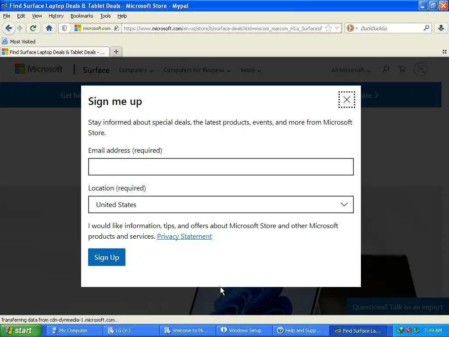This screenshot has height=337, width=449.
Task: Open the DuckDuckGo search engine selector
Action: coord(352,28)
